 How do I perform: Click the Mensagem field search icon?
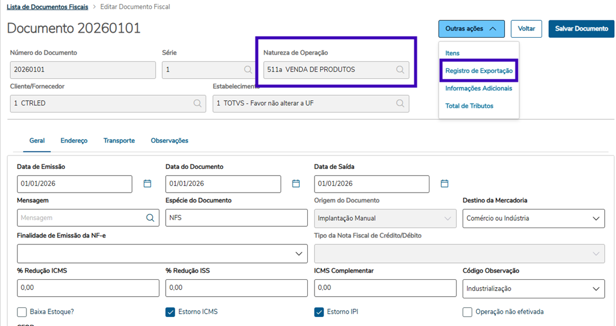pyautogui.click(x=150, y=218)
